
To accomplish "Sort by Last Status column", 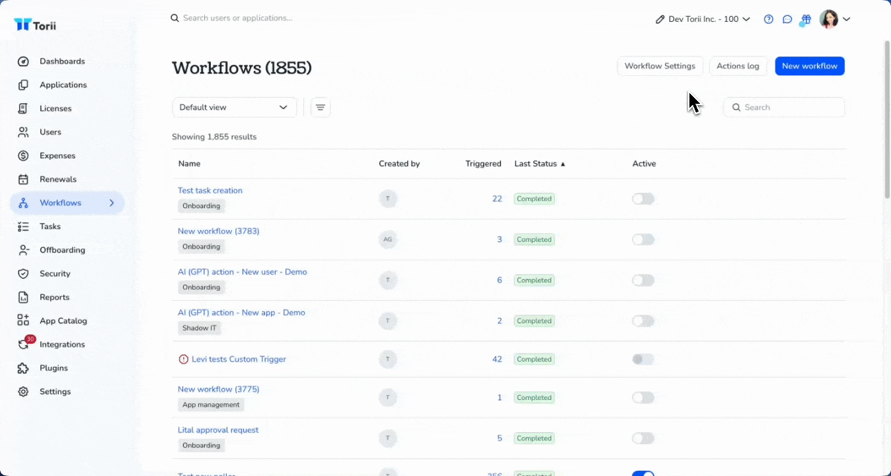I will 540,164.
